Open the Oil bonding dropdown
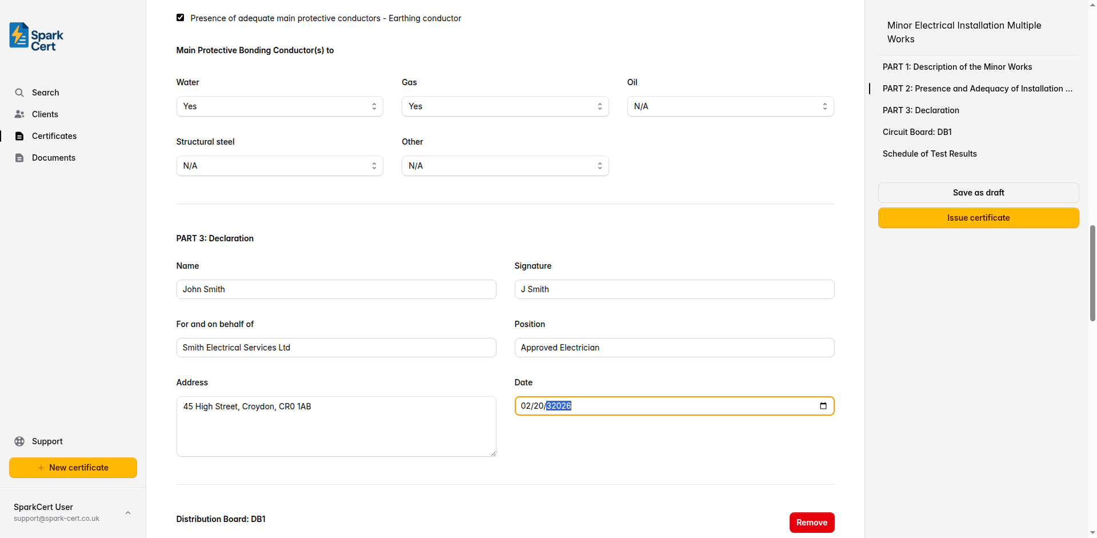Image resolution: width=1097 pixels, height=538 pixels. (x=730, y=106)
